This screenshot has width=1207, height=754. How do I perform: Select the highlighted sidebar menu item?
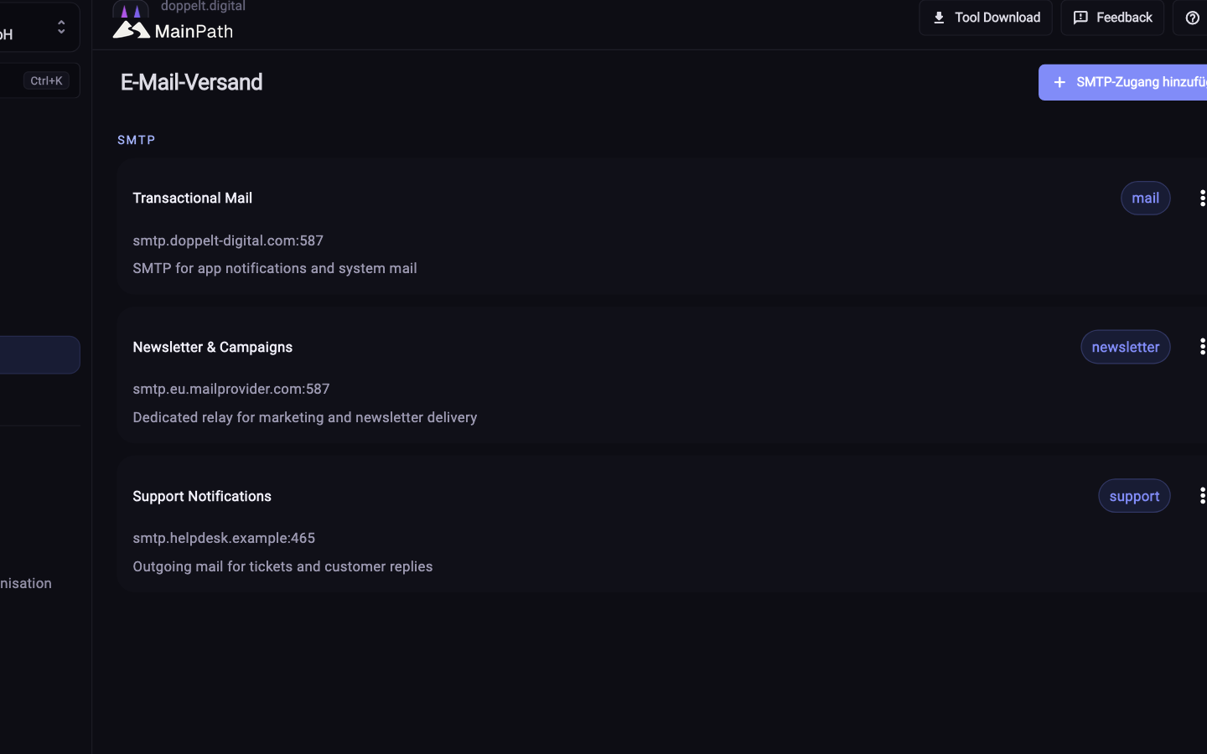click(39, 355)
